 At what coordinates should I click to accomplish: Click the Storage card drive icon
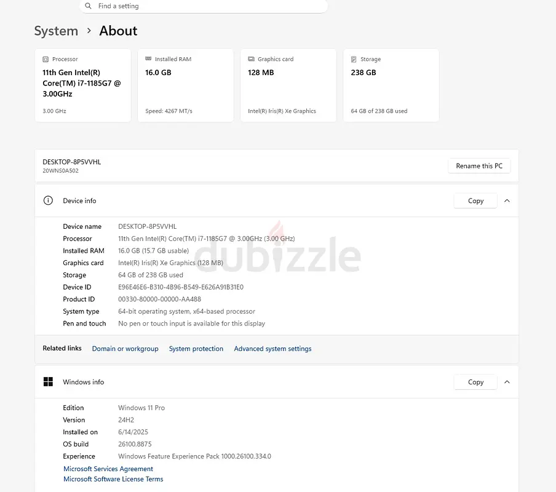coord(354,59)
